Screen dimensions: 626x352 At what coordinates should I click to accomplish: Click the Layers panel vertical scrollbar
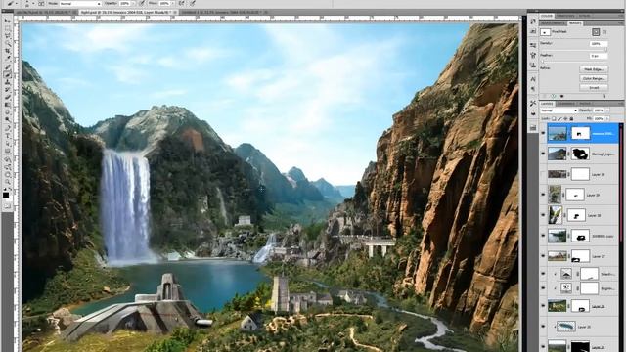pyautogui.click(x=621, y=237)
